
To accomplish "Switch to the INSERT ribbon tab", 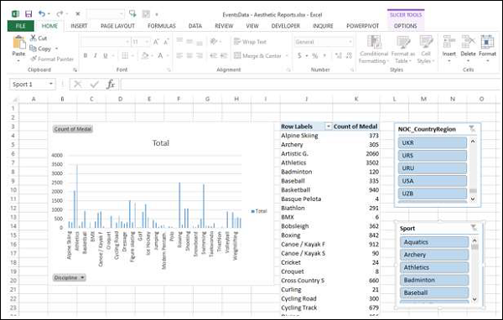I will (79, 26).
